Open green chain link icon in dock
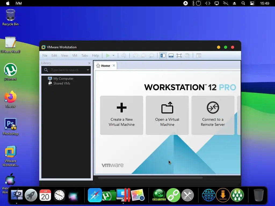 pos(173,195)
